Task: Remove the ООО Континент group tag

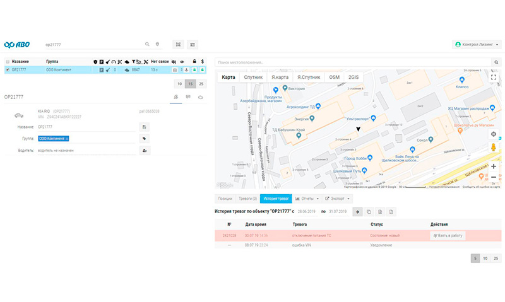Action: 67,139
